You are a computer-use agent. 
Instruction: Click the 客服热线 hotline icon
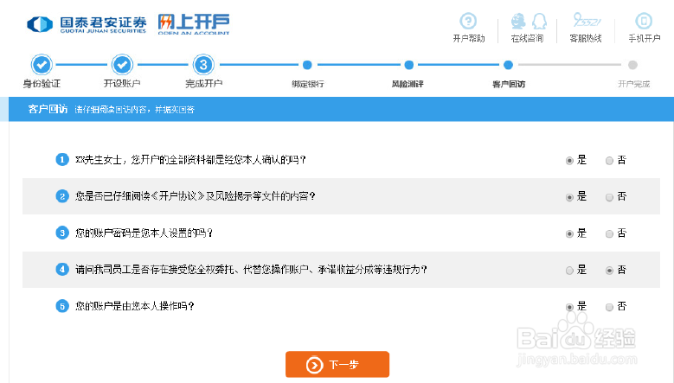pyautogui.click(x=587, y=20)
